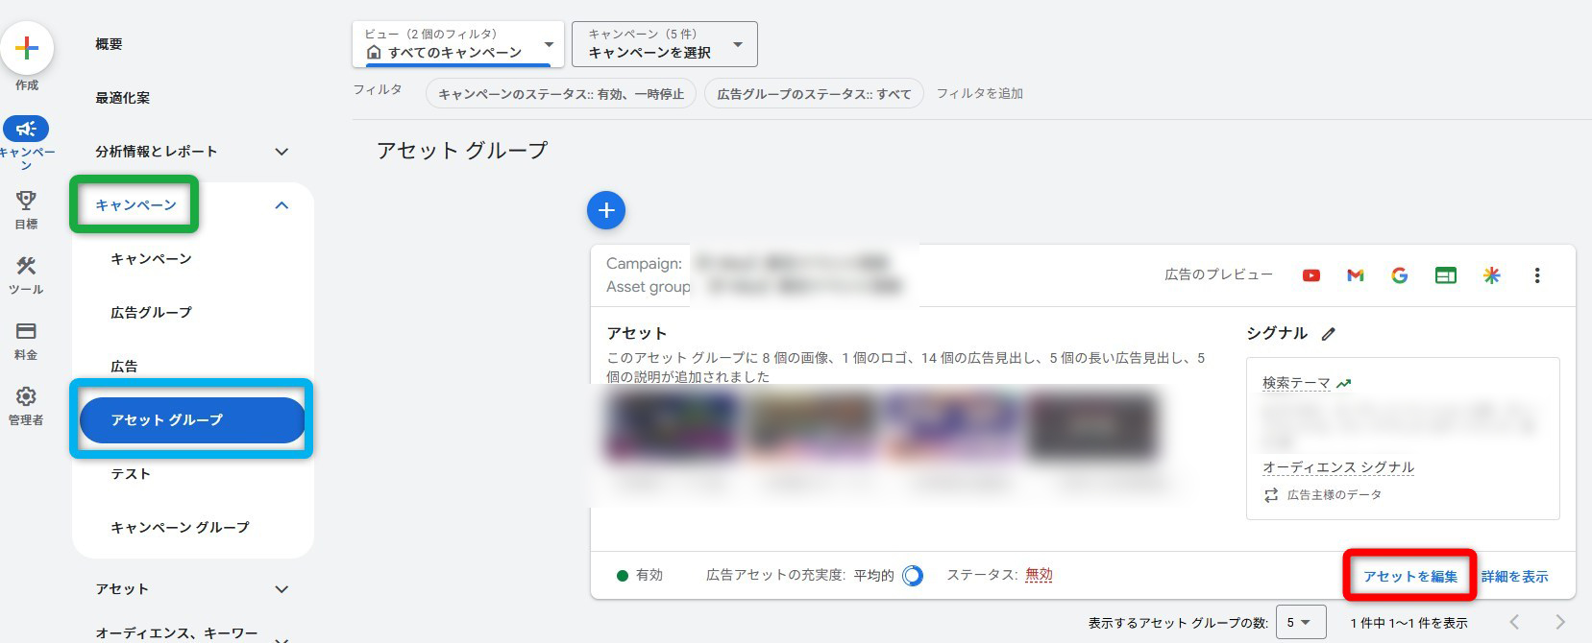Open 検索テーマ link in signals

pyautogui.click(x=1296, y=383)
